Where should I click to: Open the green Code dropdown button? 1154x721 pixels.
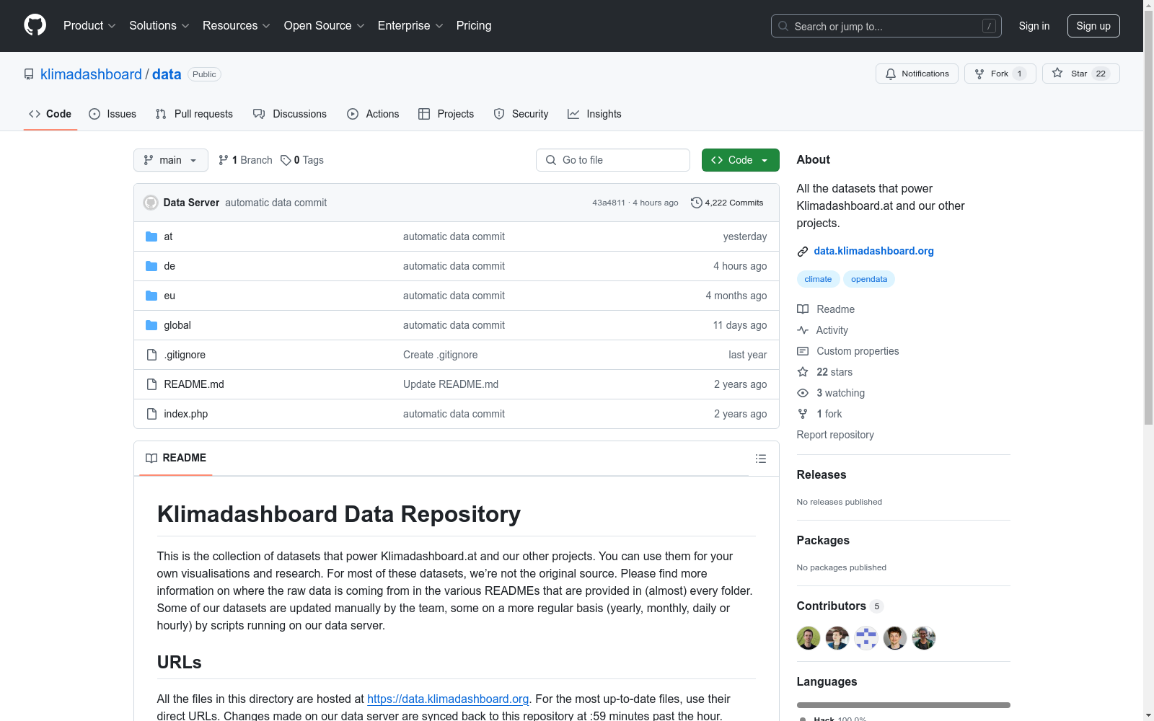tap(741, 160)
